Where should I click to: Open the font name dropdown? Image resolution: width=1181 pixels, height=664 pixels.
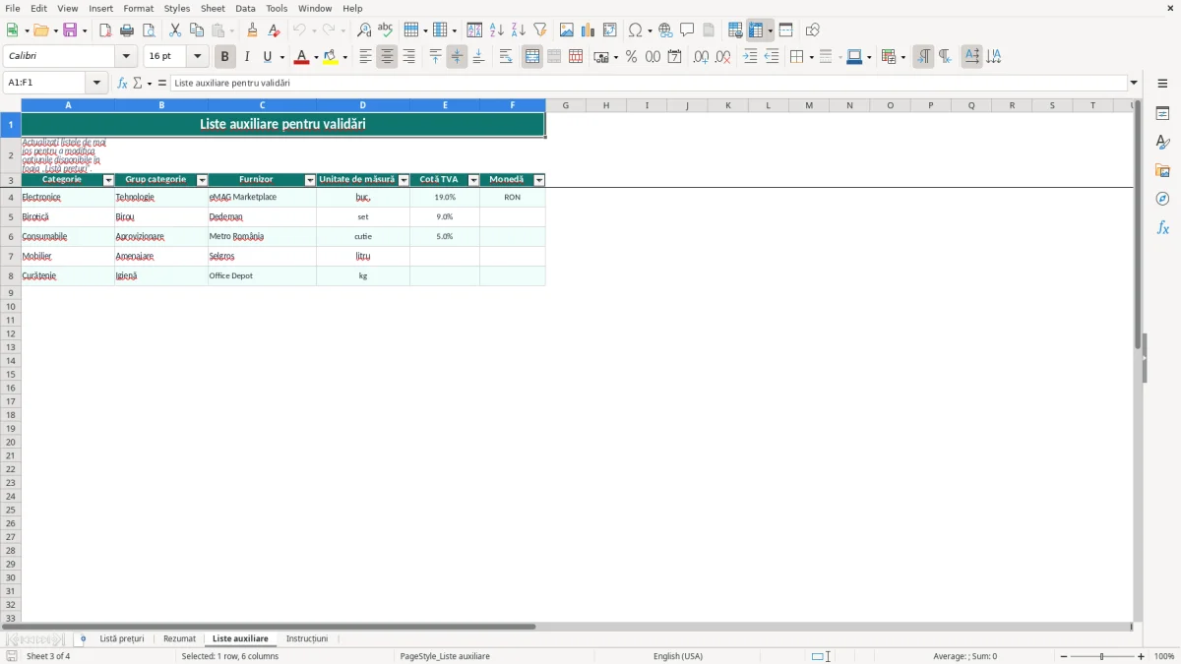tap(127, 57)
